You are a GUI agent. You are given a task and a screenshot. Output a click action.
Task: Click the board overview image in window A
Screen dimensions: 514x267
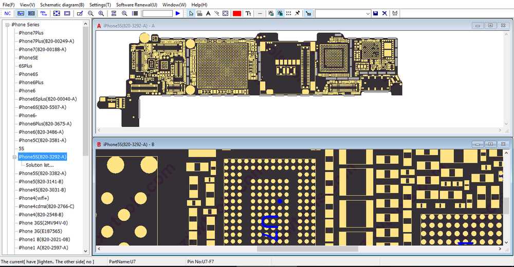point(250,79)
